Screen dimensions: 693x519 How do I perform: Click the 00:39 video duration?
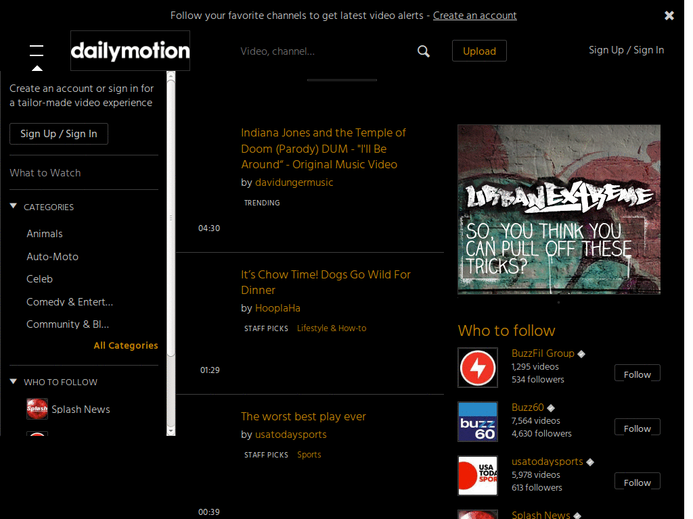coord(209,512)
